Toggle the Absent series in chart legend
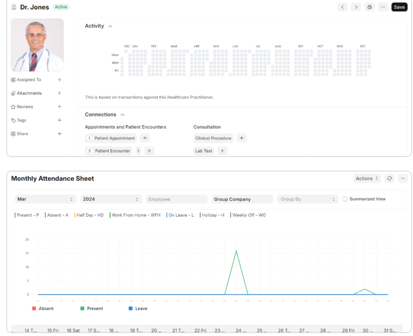The height and width of the screenshot is (336, 413). (x=42, y=308)
